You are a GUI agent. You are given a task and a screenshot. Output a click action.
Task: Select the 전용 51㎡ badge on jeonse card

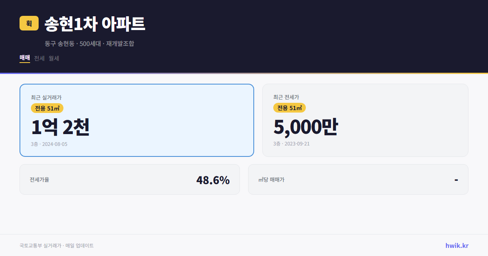(290, 108)
